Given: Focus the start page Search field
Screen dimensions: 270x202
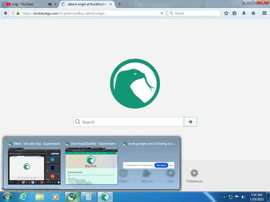Looking at the screenshot, I should 128,122.
